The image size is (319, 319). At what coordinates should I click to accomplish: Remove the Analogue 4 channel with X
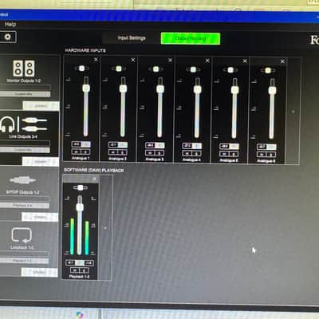point(207,61)
